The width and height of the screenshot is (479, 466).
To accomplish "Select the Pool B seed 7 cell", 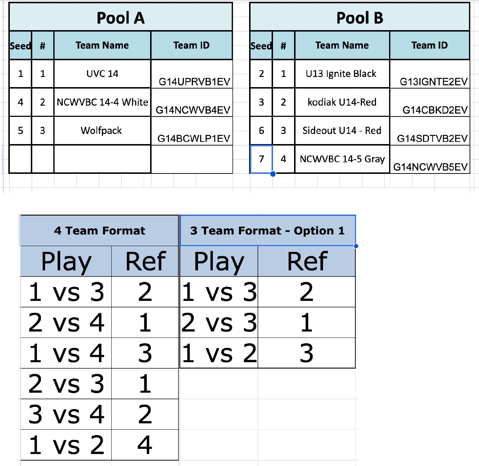I will pos(261,159).
